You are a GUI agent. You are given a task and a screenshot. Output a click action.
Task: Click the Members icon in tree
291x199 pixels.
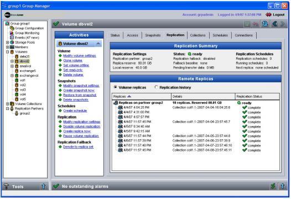coord(12,47)
